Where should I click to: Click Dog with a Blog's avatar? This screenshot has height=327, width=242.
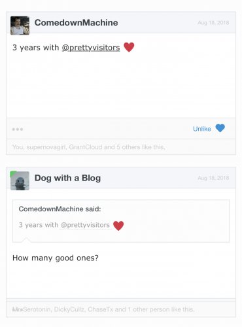tap(20, 181)
